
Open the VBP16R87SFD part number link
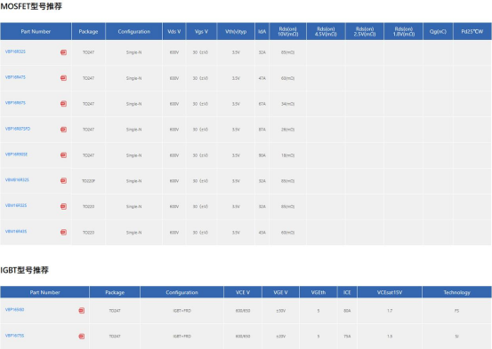[18, 129]
